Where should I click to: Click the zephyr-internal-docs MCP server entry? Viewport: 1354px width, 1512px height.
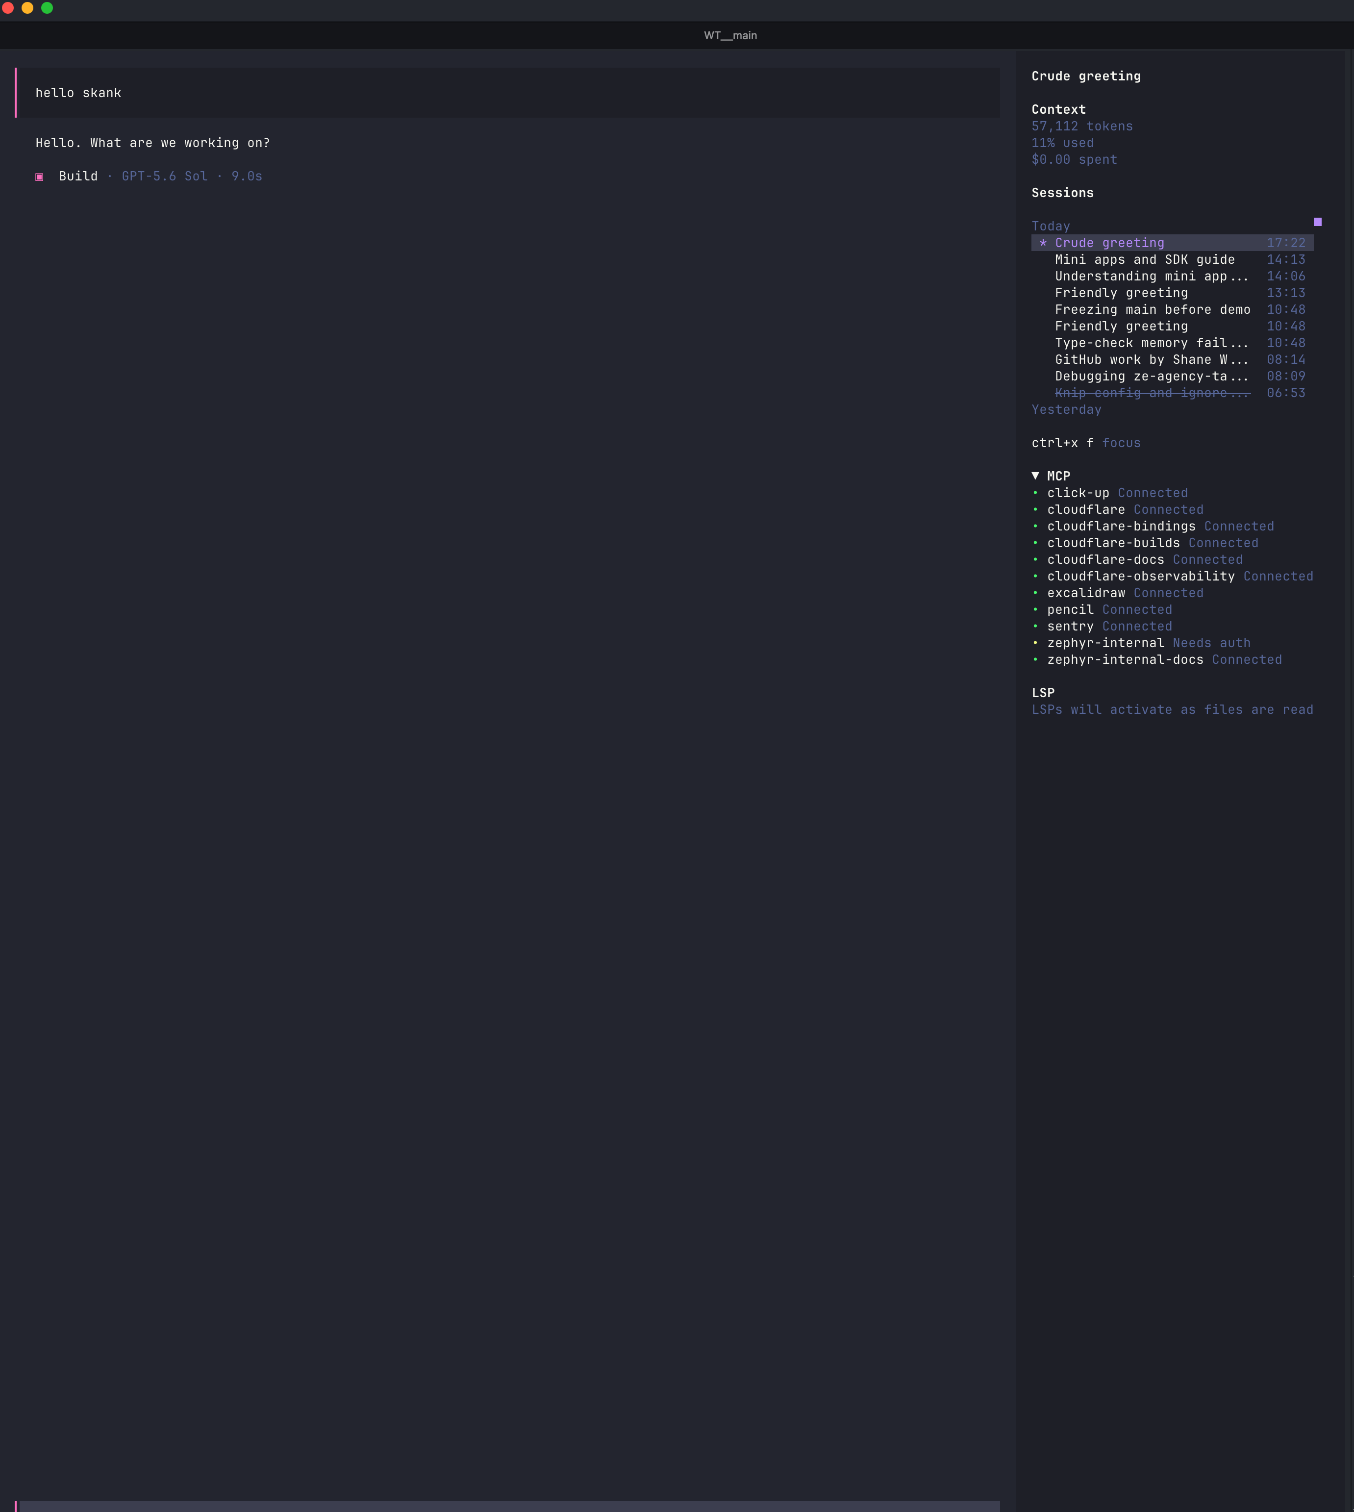[1156, 659]
